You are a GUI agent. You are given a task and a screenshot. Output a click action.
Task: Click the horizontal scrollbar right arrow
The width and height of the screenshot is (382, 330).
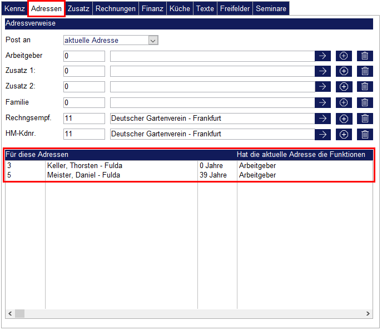point(368,314)
